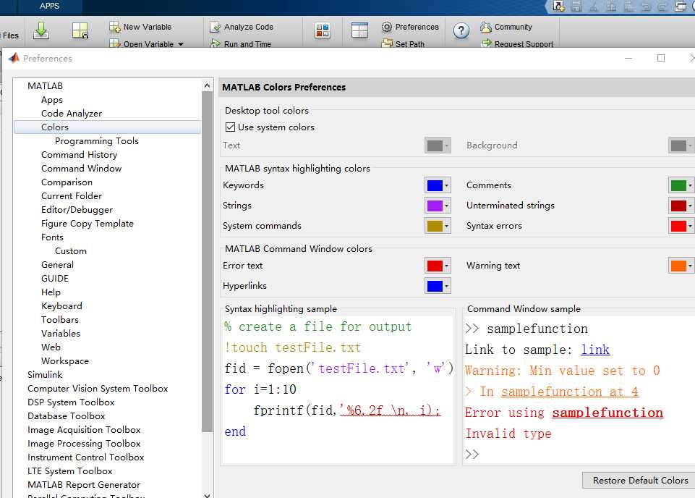Open the Strings color dropdown

pos(446,206)
